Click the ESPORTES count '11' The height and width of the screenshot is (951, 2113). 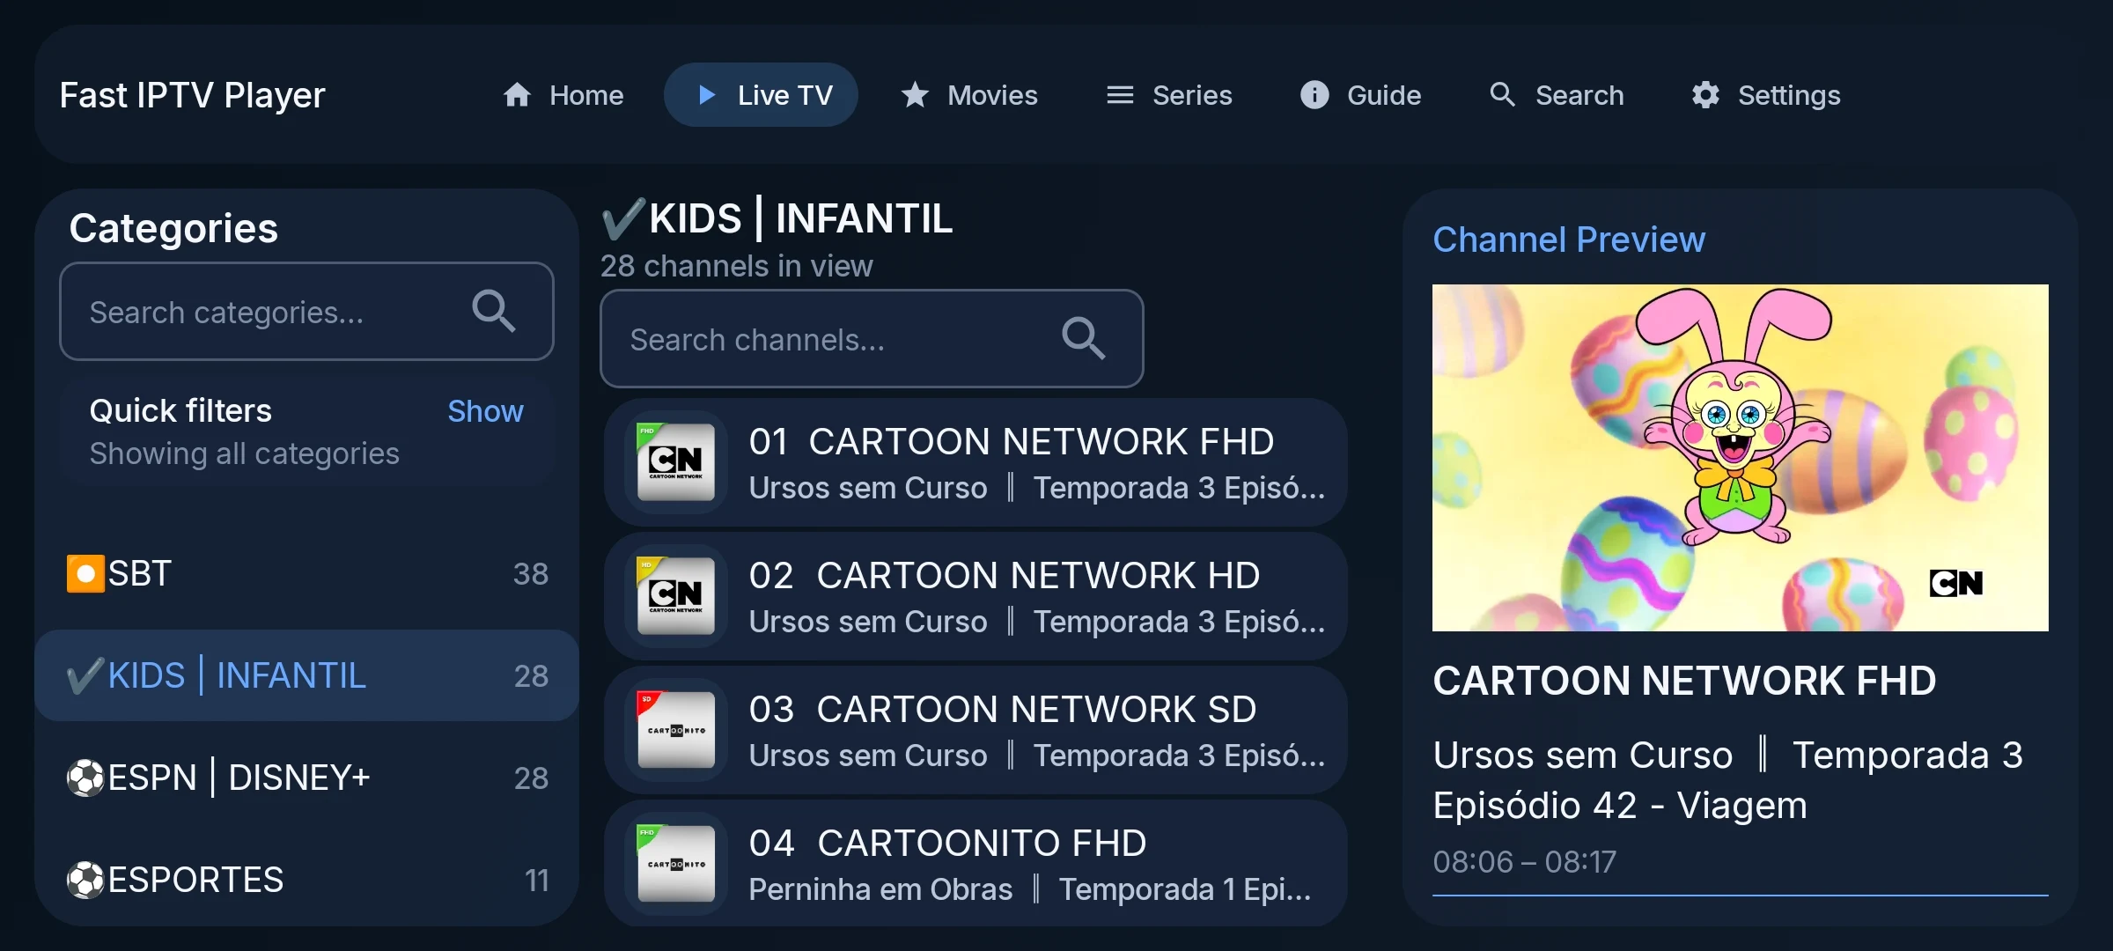[x=537, y=881]
